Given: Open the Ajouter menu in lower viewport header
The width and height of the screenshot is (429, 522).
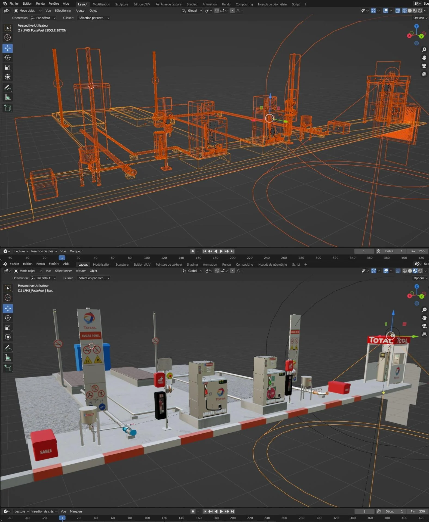Looking at the screenshot, I should coord(81,271).
